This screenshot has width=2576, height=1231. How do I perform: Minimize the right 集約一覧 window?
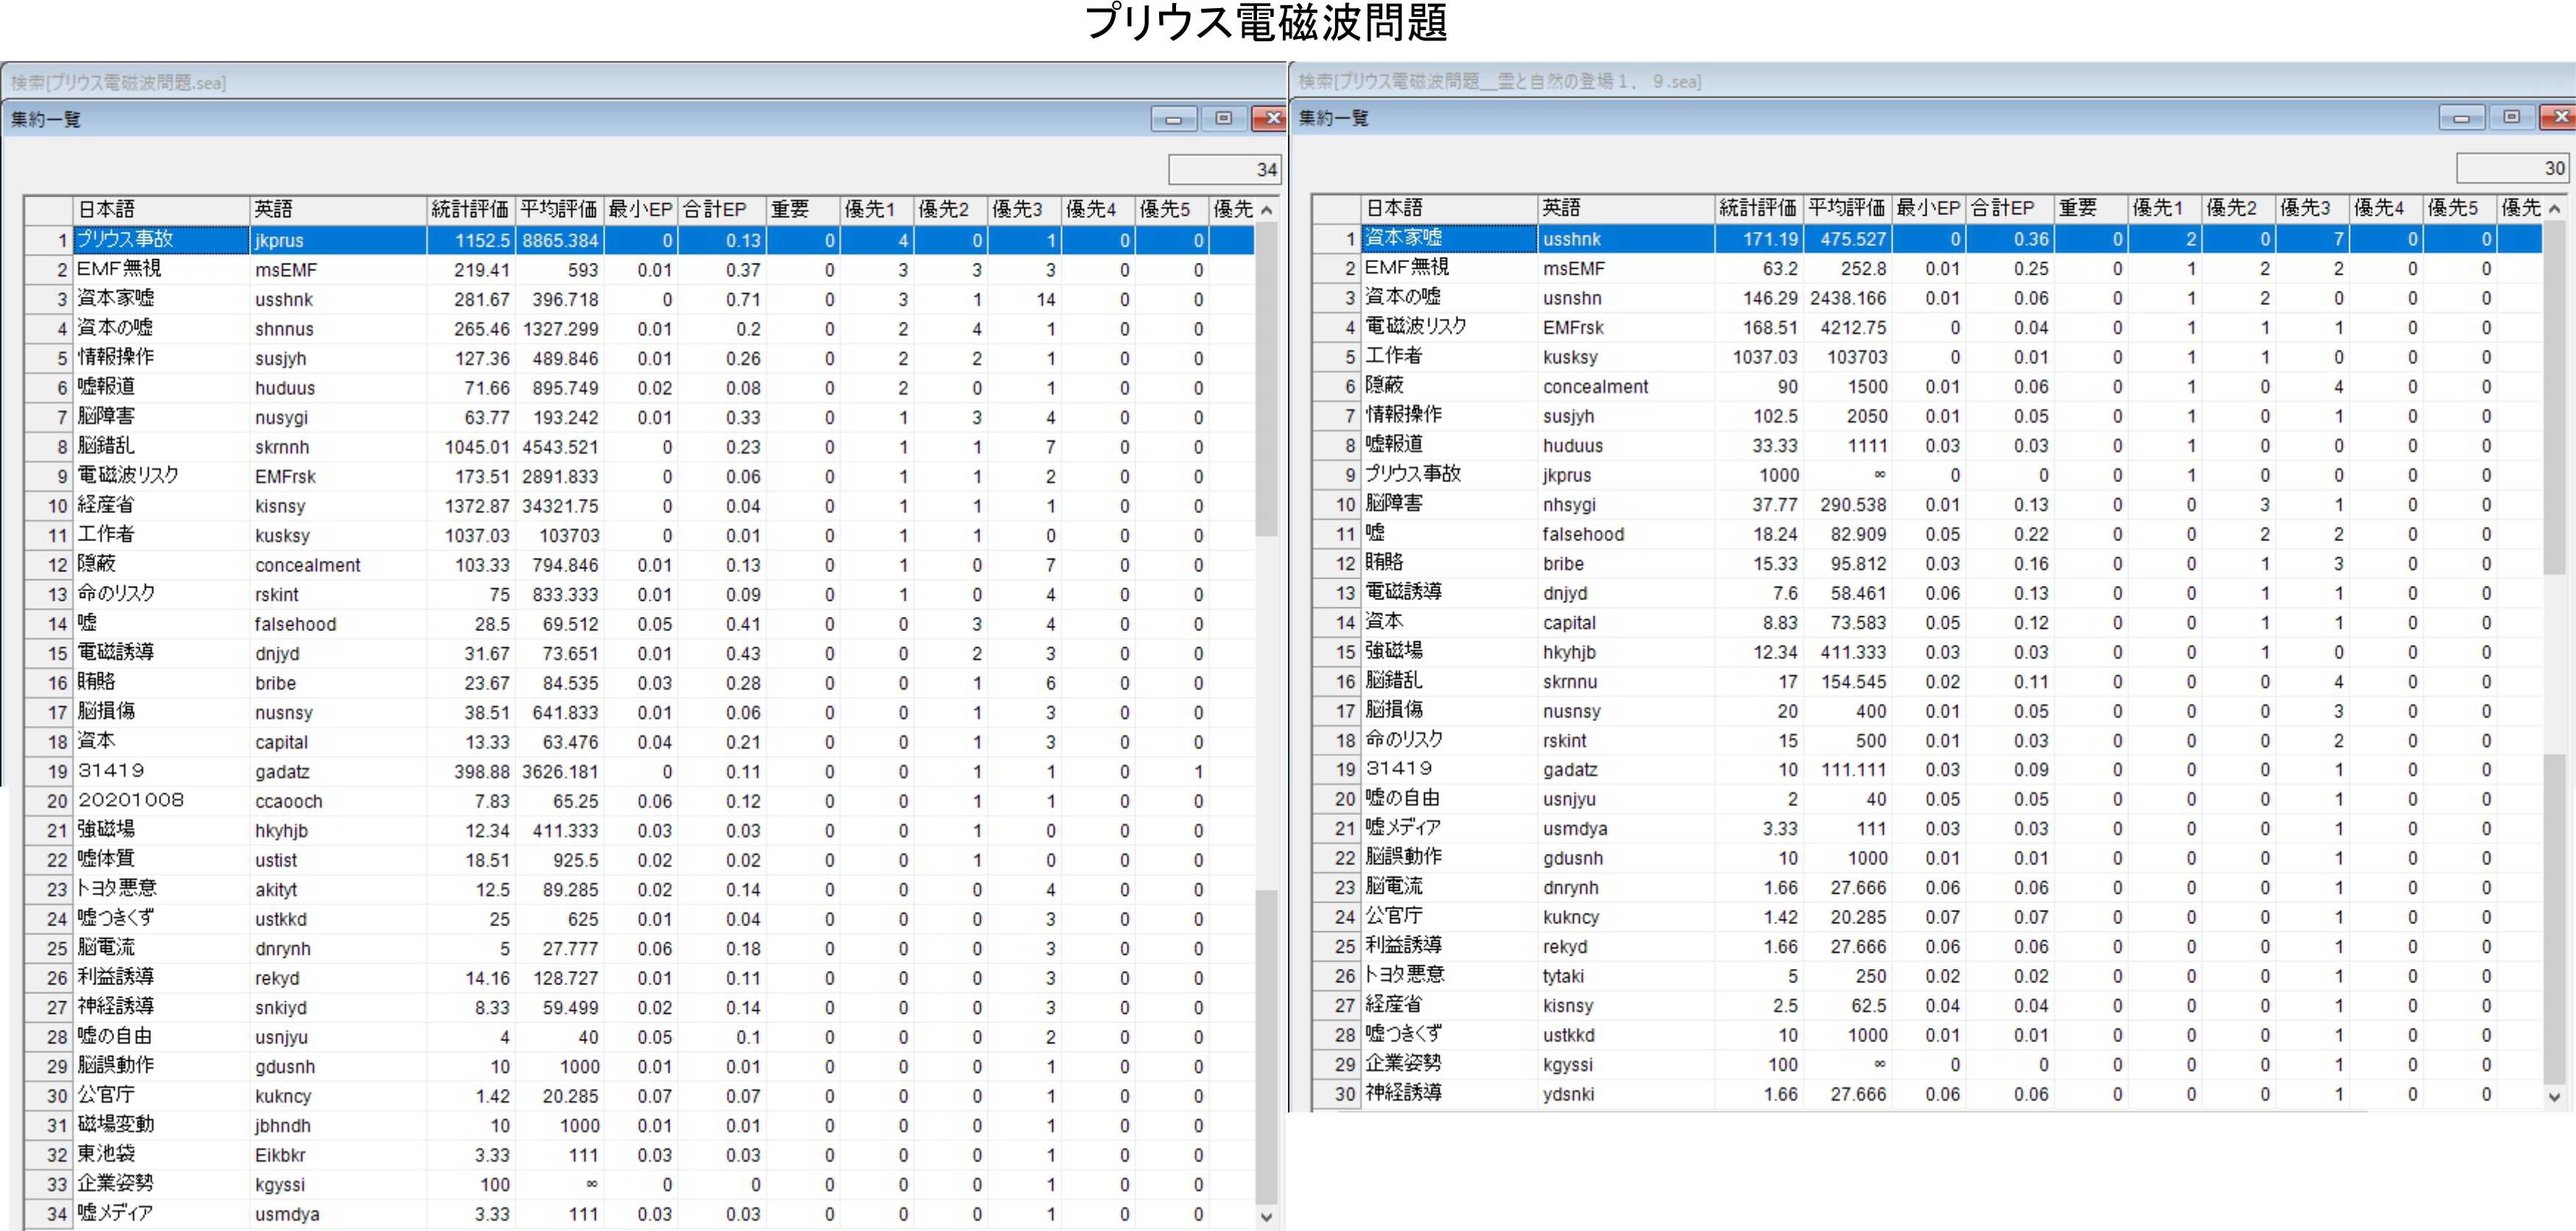tap(2461, 118)
